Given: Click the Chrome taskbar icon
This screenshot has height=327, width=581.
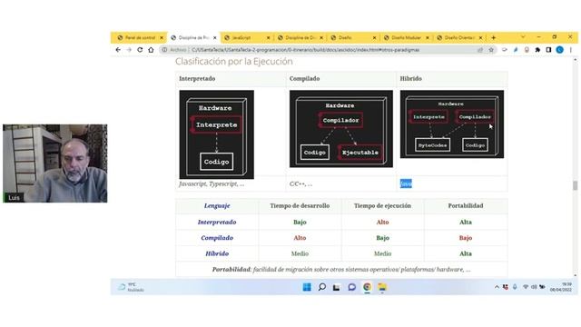Looking at the screenshot, I should (367, 287).
